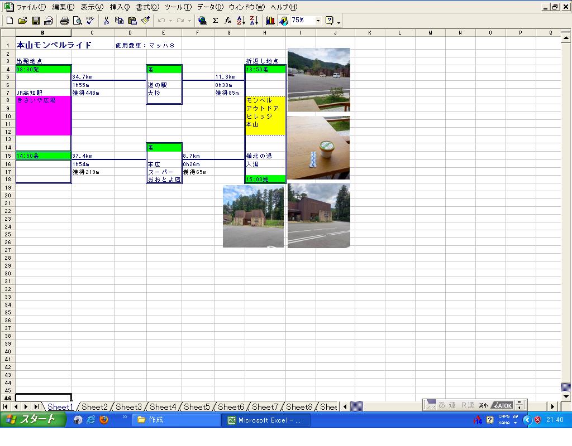This screenshot has width=572, height=446.
Task: Click the Format Painter brush icon
Action: point(145,21)
